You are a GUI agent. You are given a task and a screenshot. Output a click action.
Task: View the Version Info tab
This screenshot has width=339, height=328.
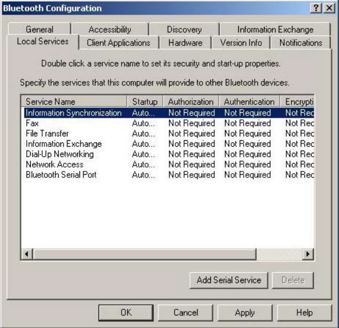click(x=241, y=43)
